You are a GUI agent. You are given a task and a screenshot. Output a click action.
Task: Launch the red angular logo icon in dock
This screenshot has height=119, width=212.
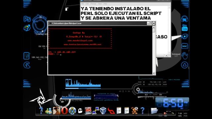click(111, 111)
